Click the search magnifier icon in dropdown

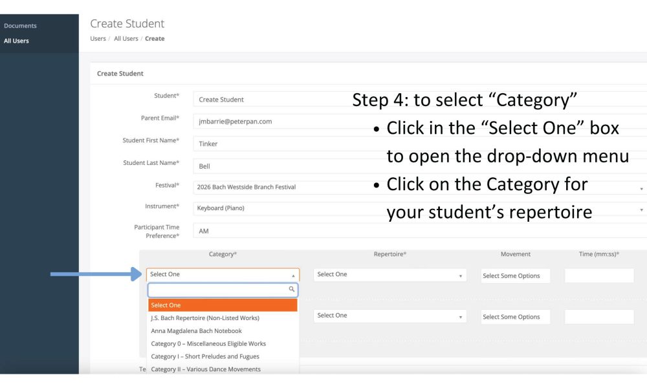tap(292, 290)
